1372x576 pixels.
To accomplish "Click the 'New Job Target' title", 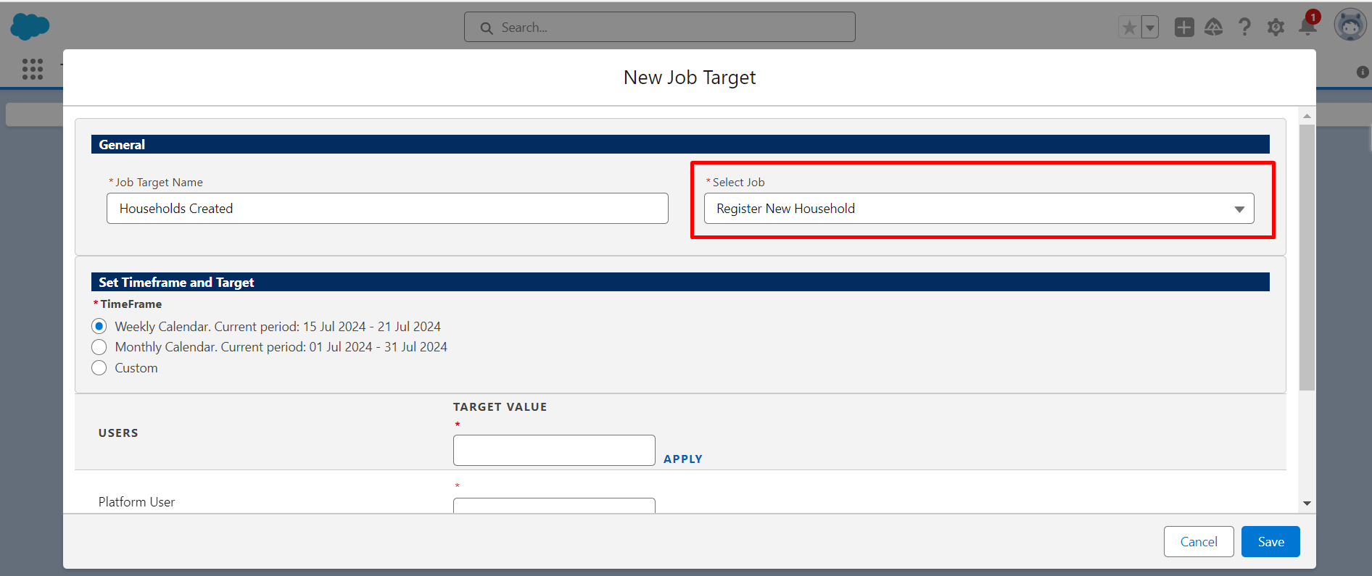I will [x=690, y=78].
